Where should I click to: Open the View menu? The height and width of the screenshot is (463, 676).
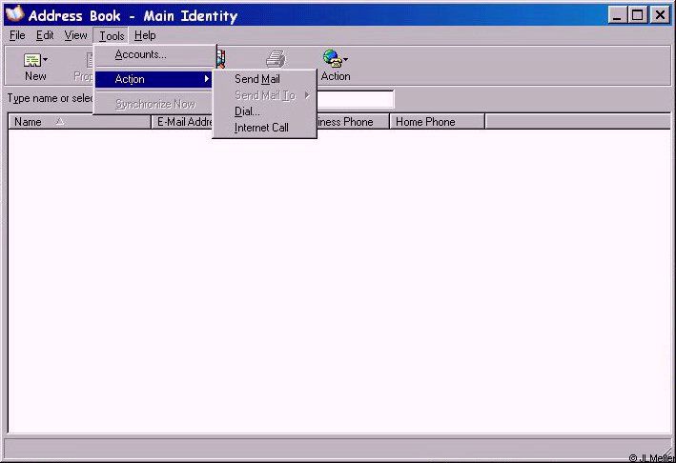pyautogui.click(x=76, y=35)
